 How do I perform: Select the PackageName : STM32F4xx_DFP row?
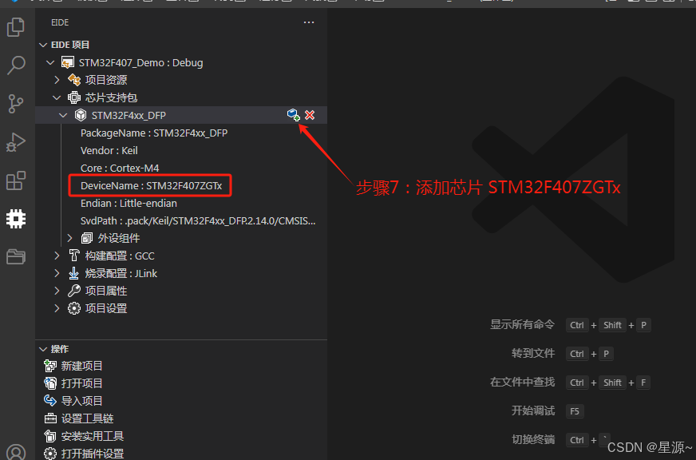[x=181, y=133]
